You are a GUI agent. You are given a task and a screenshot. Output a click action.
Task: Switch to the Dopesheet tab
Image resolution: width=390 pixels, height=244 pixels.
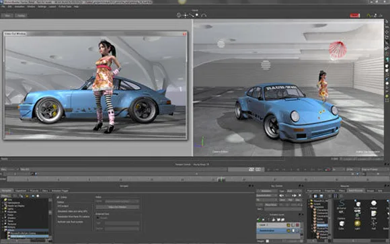[21, 191]
